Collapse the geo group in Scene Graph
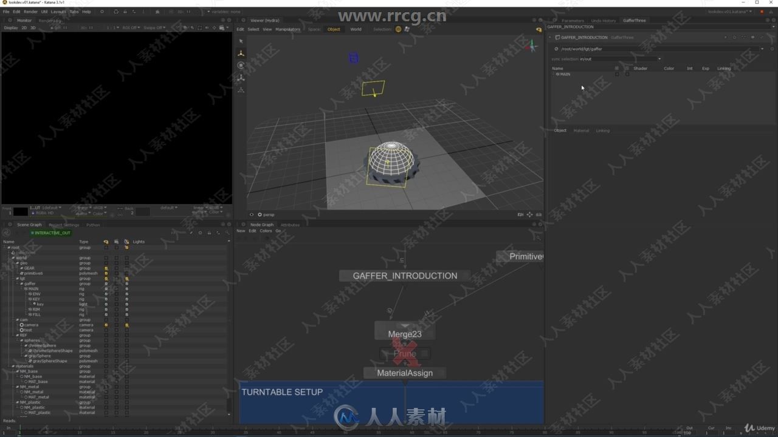Image resolution: width=778 pixels, height=437 pixels. pyautogui.click(x=16, y=263)
